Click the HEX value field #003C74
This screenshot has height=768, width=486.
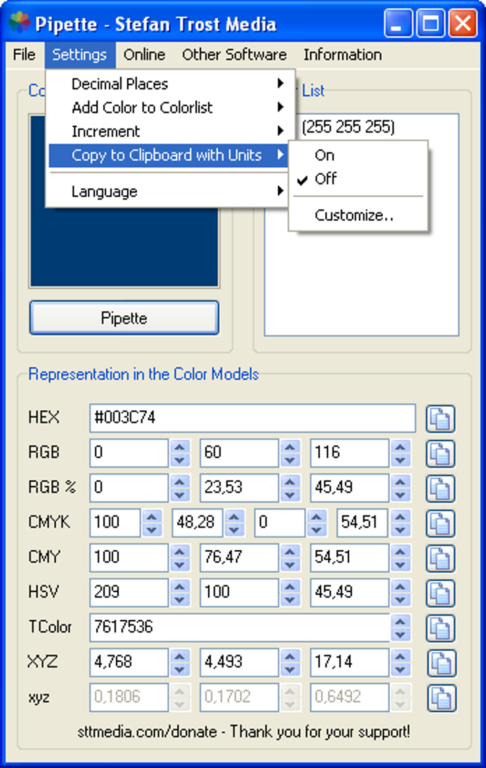253,418
